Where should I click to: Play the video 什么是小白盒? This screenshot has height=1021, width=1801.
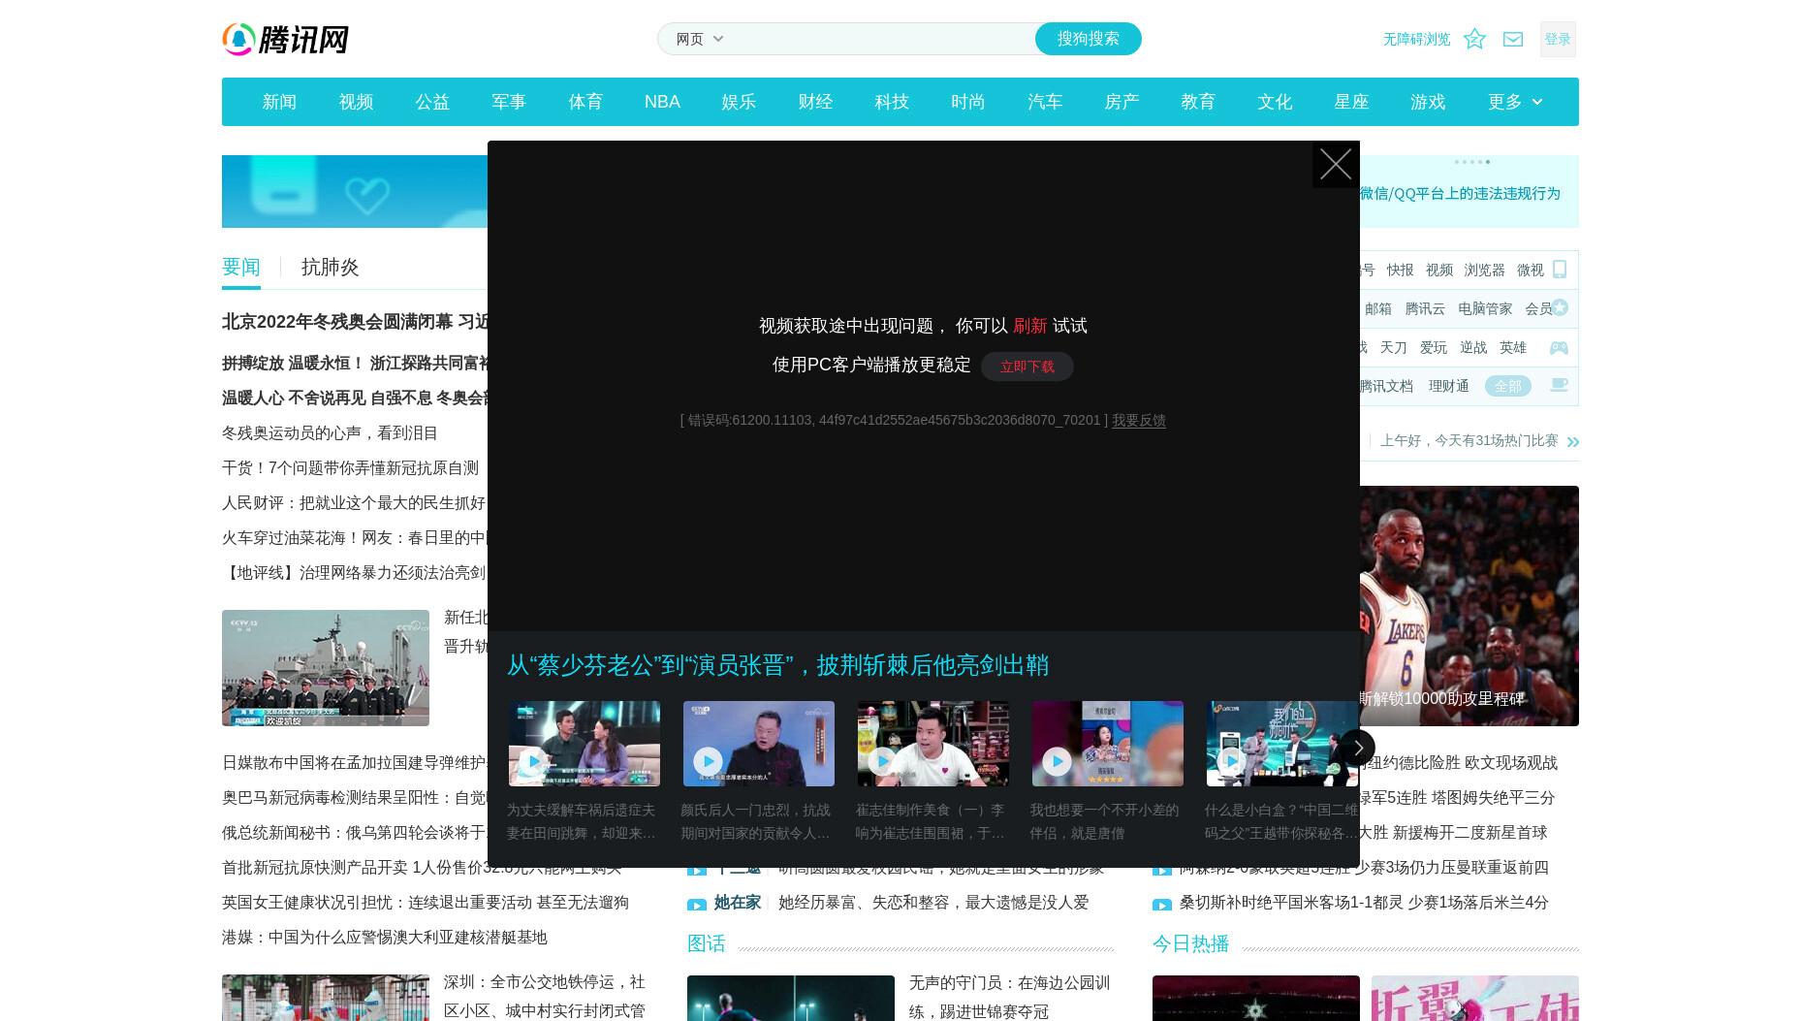click(x=1281, y=744)
